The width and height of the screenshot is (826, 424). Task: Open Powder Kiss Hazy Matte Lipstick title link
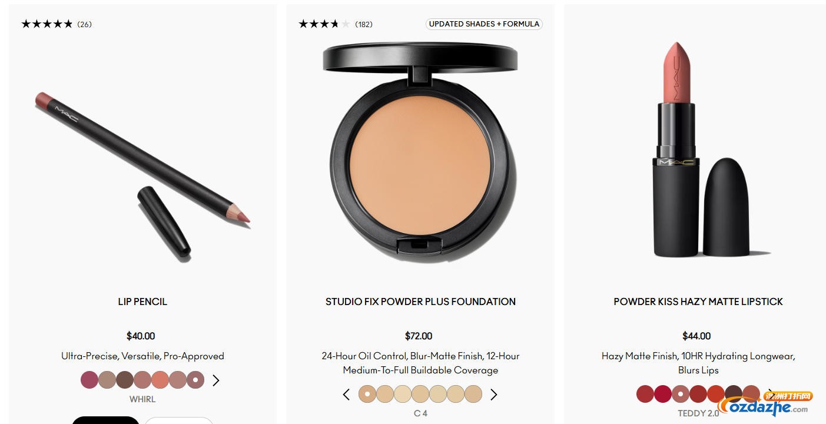(x=698, y=302)
